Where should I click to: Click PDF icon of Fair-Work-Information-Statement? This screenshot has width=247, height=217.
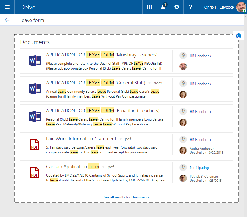coord(35,144)
